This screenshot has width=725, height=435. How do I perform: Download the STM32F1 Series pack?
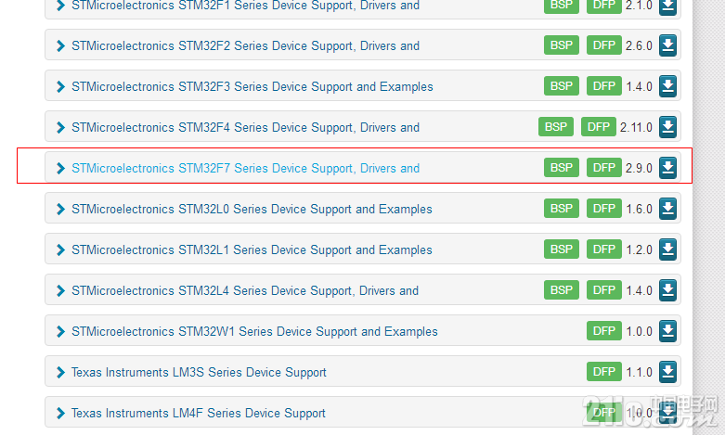click(x=667, y=6)
